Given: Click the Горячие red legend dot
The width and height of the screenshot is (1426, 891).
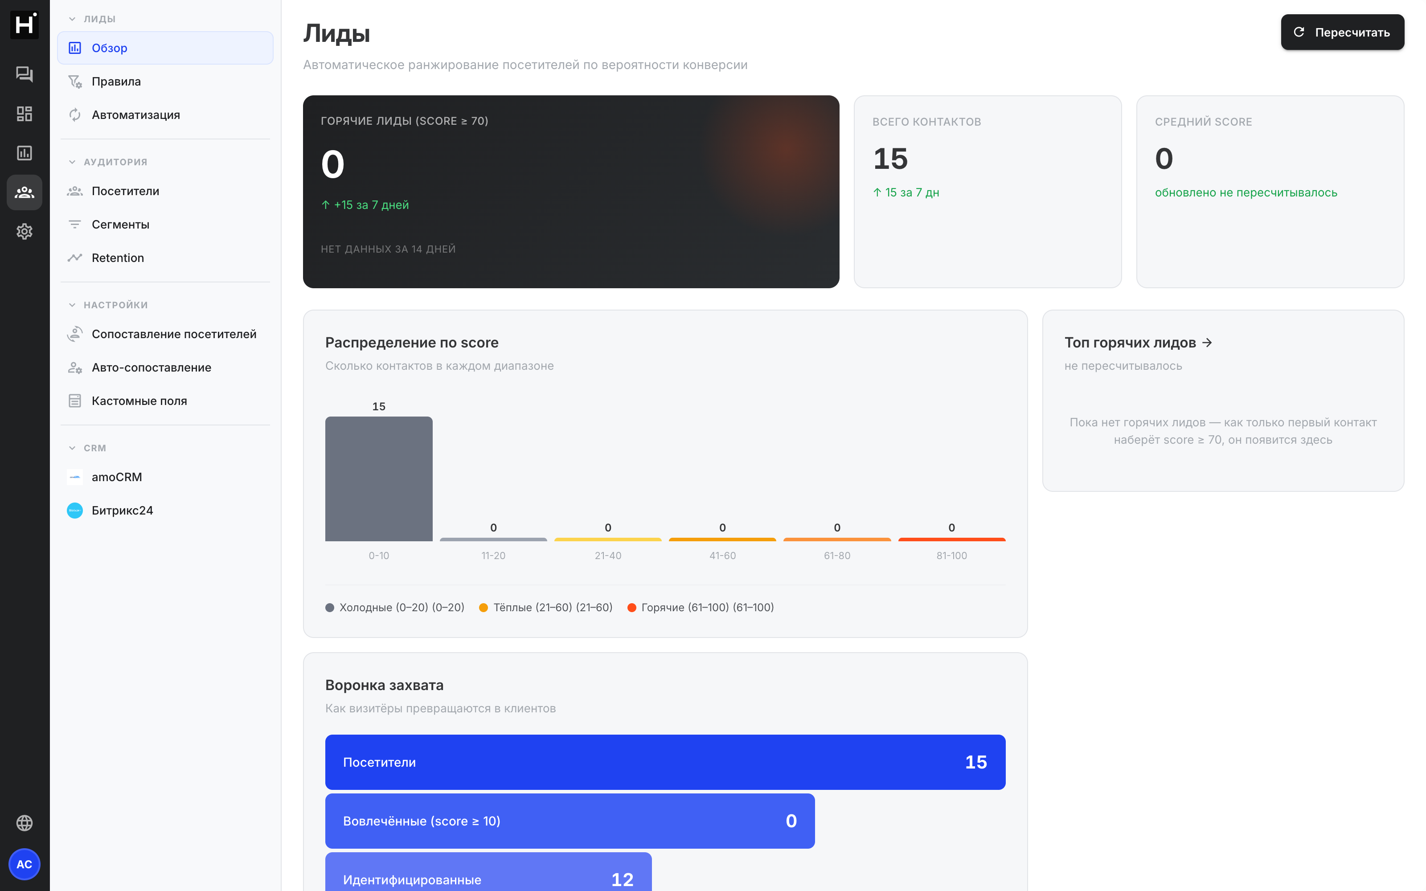Looking at the screenshot, I should 632,608.
